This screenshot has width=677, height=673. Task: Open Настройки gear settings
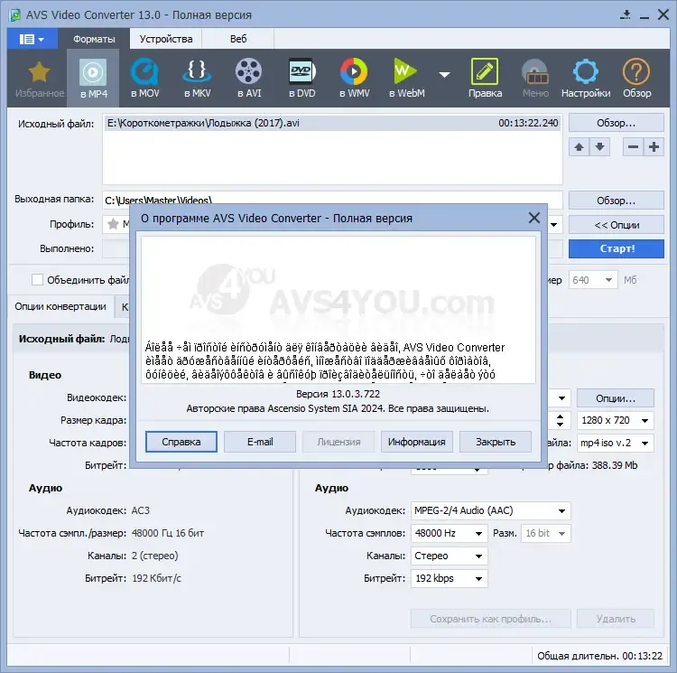pos(586,79)
